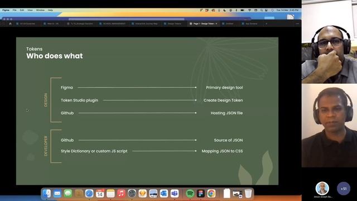Close the Page 1 - Design Token tab
Image resolution: width=357 pixels, height=201 pixels.
pyautogui.click(x=216, y=23)
